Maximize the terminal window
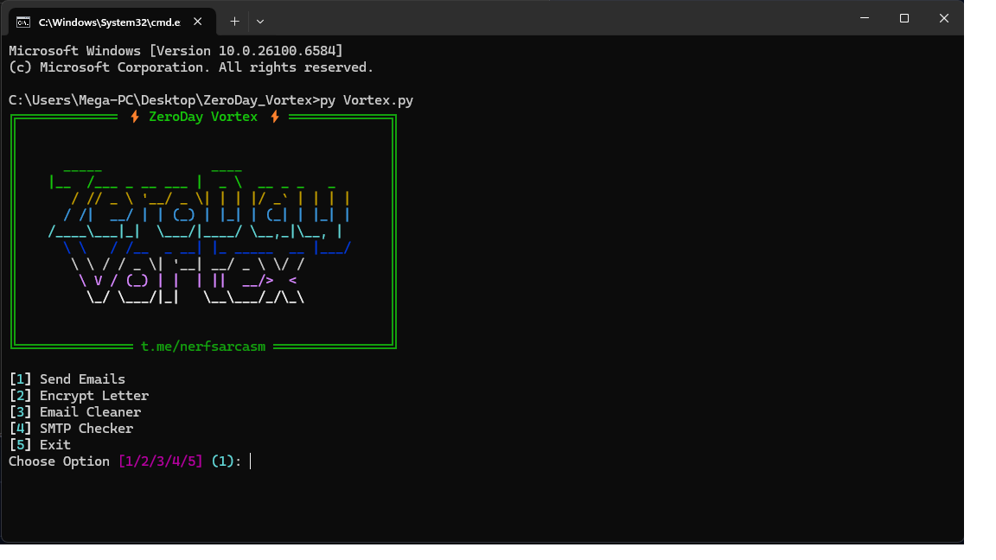The image size is (996, 560). tap(903, 18)
